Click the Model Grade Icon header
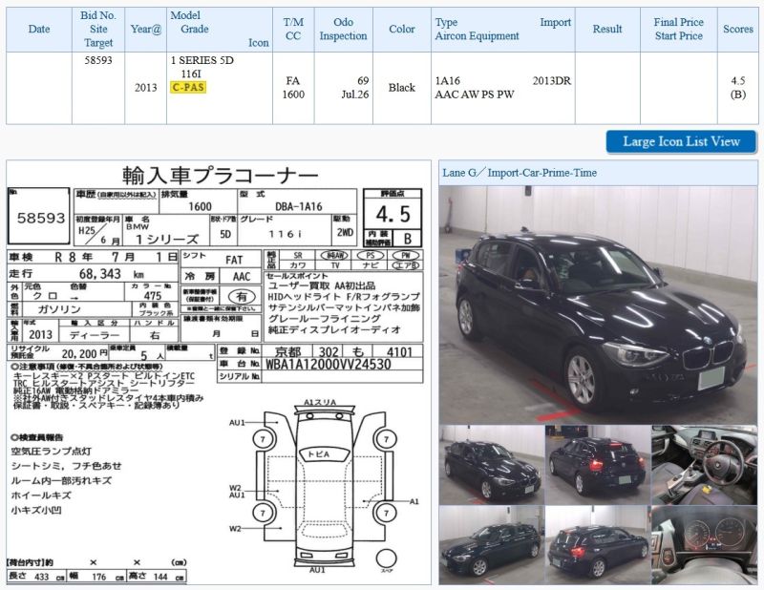 click(x=220, y=29)
